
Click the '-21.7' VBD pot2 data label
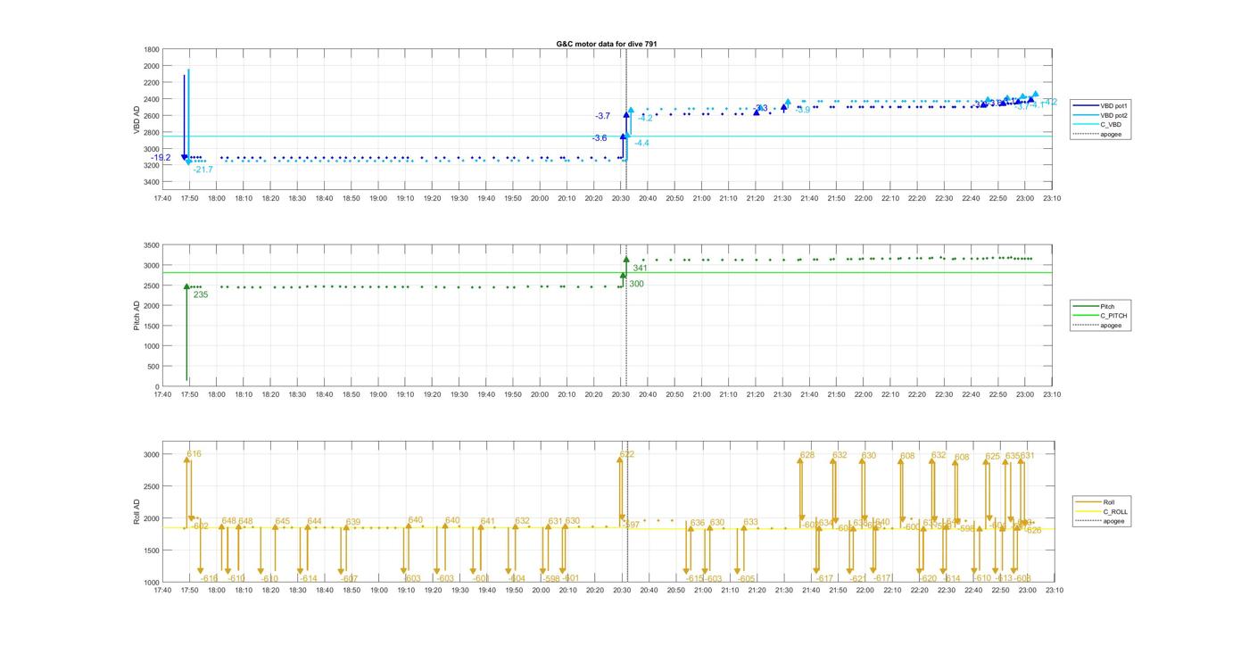203,170
